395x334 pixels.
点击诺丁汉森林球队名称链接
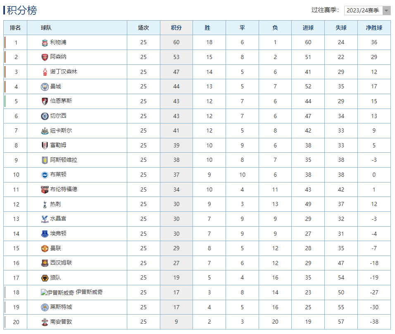[63, 72]
